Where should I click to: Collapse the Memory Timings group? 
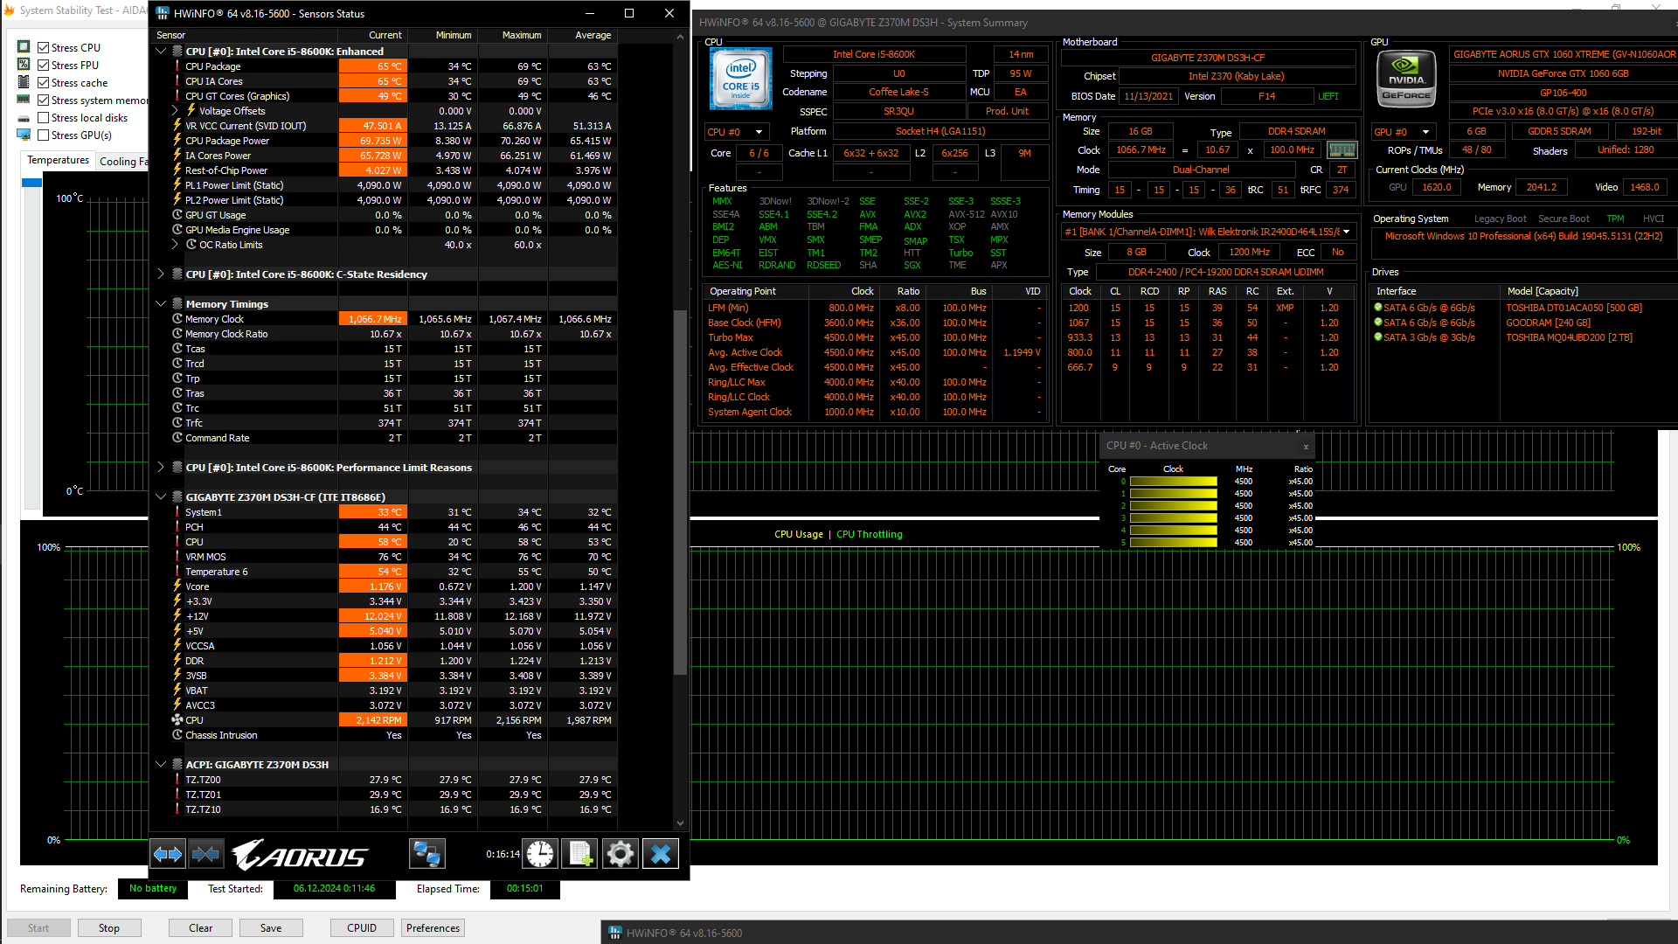click(161, 304)
